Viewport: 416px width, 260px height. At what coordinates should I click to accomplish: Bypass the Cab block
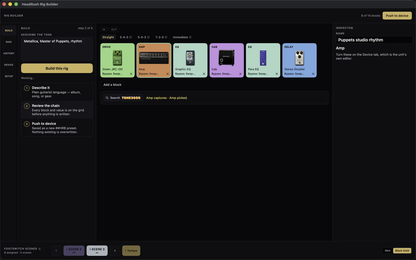click(x=216, y=74)
